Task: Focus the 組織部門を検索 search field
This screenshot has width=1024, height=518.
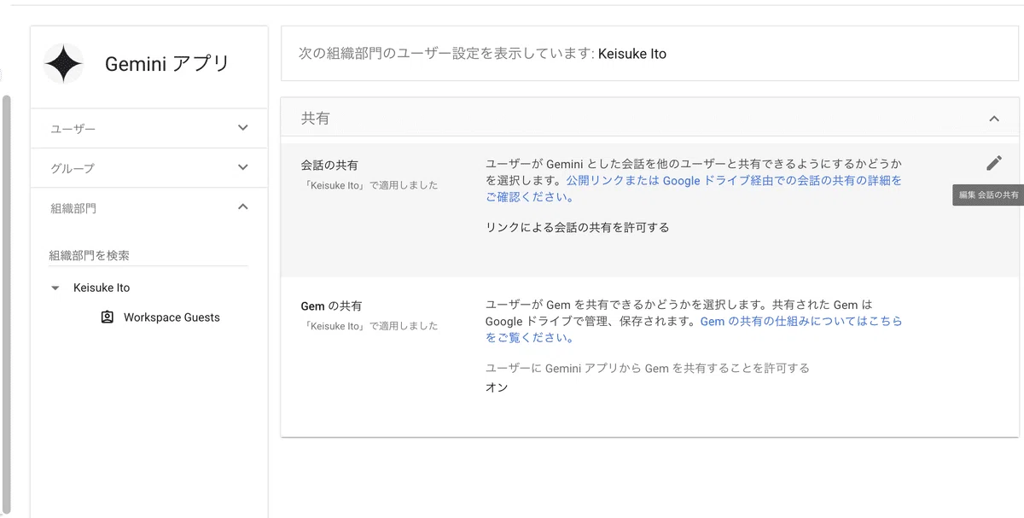Action: coord(148,255)
